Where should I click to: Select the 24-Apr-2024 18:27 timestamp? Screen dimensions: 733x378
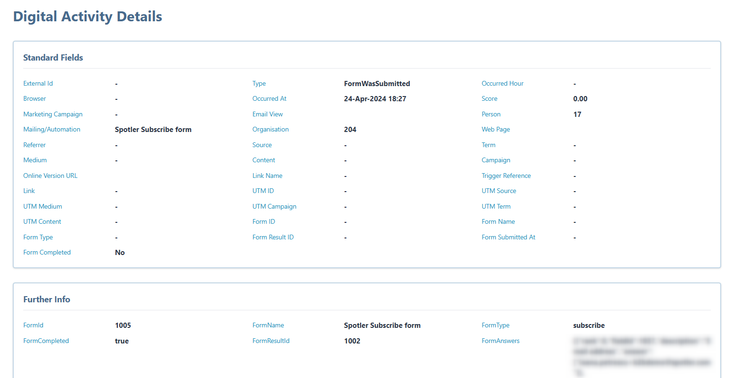point(375,99)
